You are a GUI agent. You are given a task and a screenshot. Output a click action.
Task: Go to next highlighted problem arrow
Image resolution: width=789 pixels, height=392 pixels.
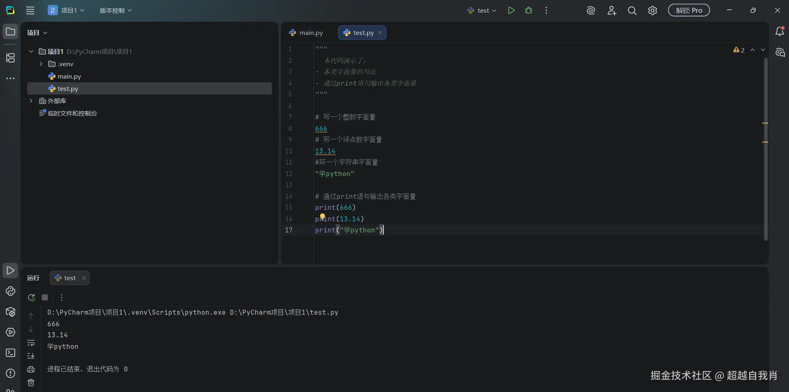(x=763, y=50)
